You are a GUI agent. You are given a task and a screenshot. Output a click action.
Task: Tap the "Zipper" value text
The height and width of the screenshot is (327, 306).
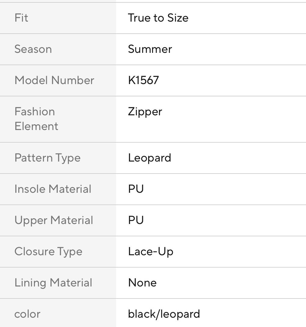pos(145,112)
